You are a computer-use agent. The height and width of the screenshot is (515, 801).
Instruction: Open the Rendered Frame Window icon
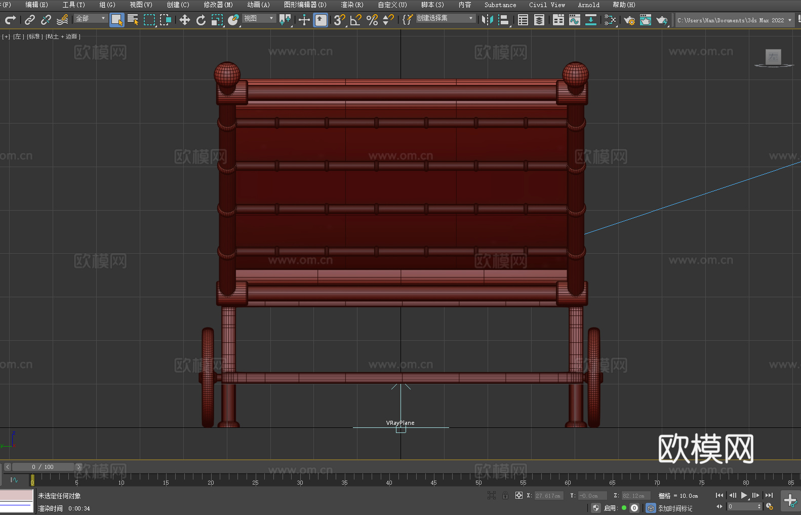646,20
